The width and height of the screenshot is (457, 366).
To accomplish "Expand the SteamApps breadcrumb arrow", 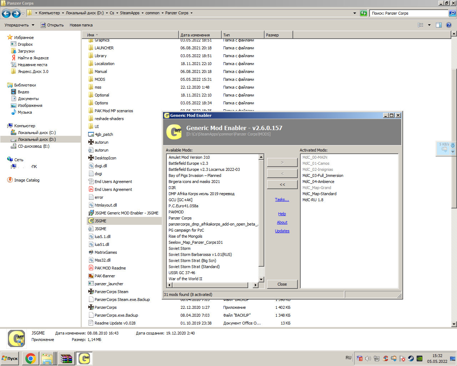I will 142,13.
